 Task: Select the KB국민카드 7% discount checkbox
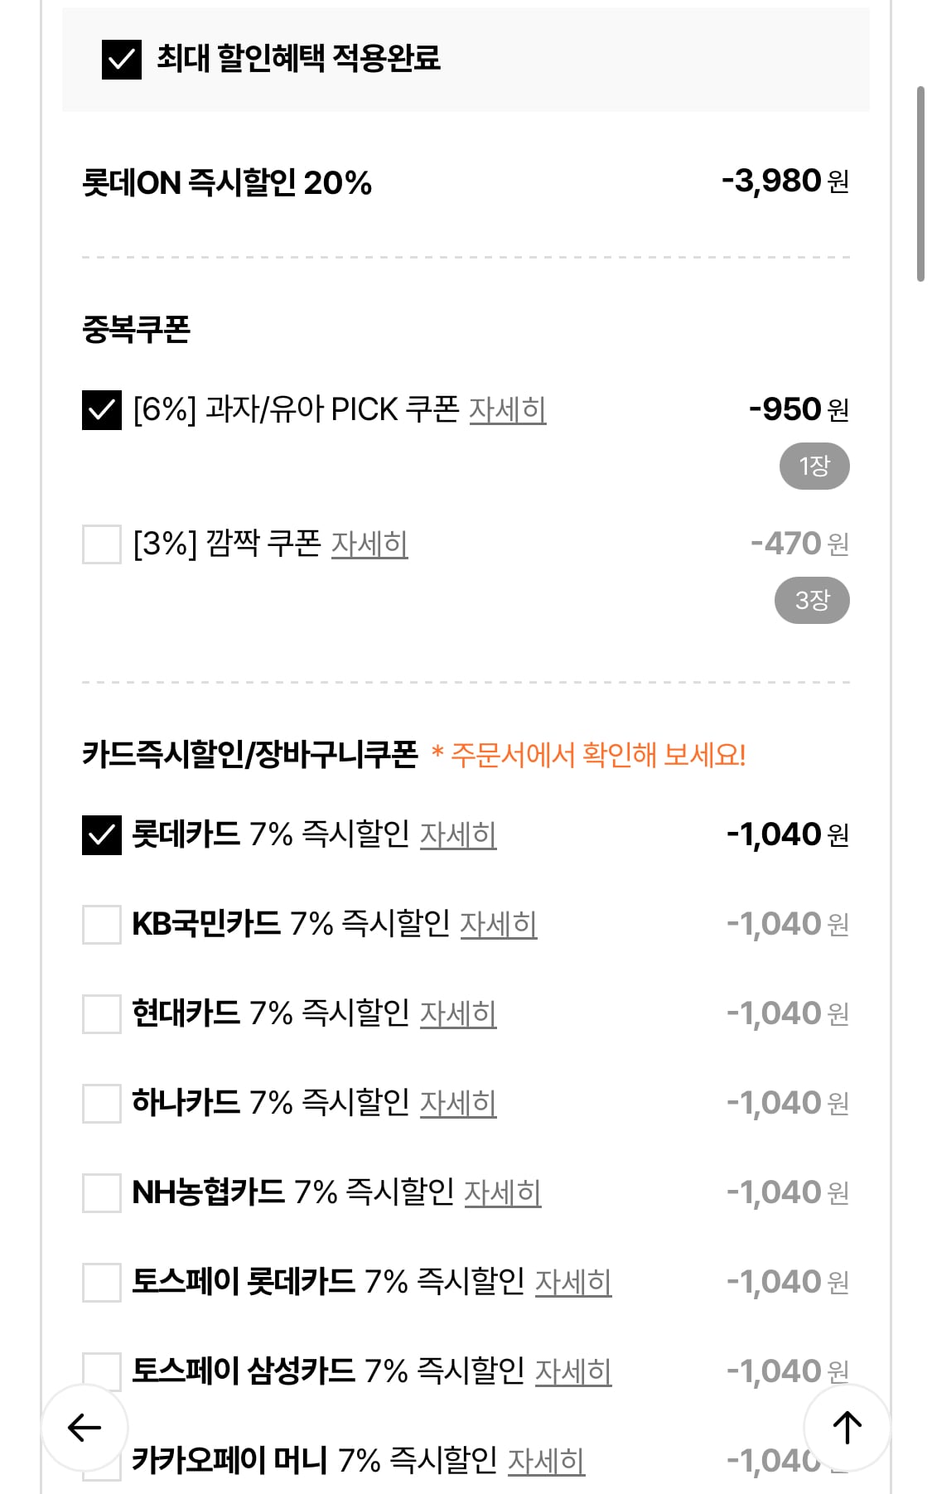pyautogui.click(x=101, y=922)
